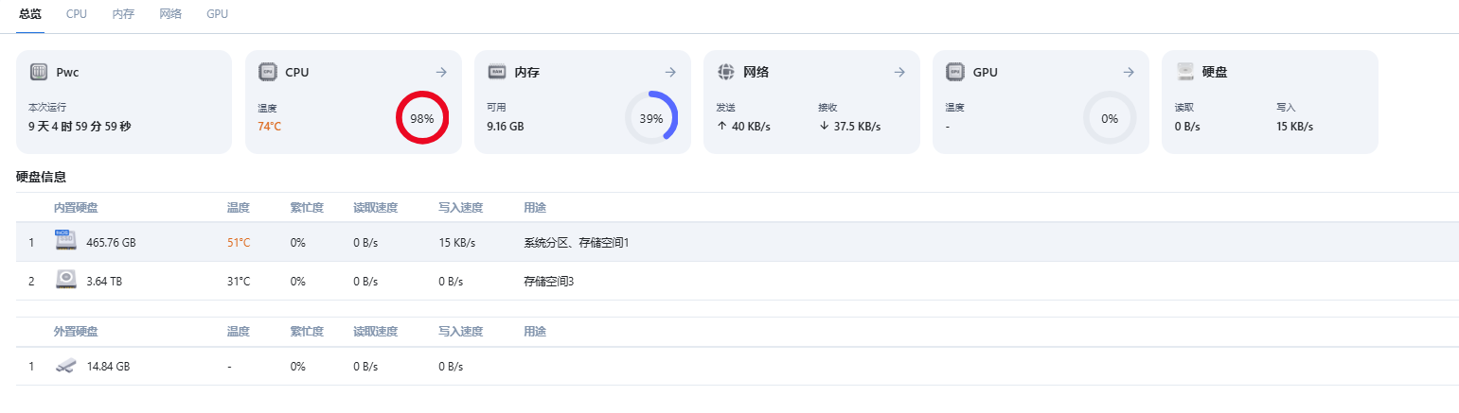The width and height of the screenshot is (1459, 413).
Task: Click the red 98% CPU usage ring
Action: [x=421, y=118]
